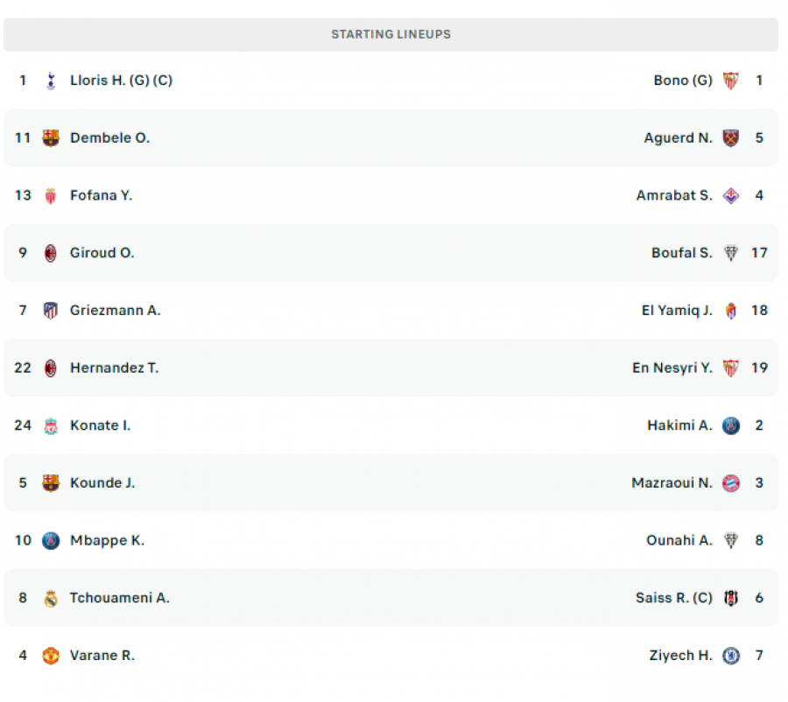Open Giroud O. player page
The height and width of the screenshot is (702, 788).
coord(102,253)
